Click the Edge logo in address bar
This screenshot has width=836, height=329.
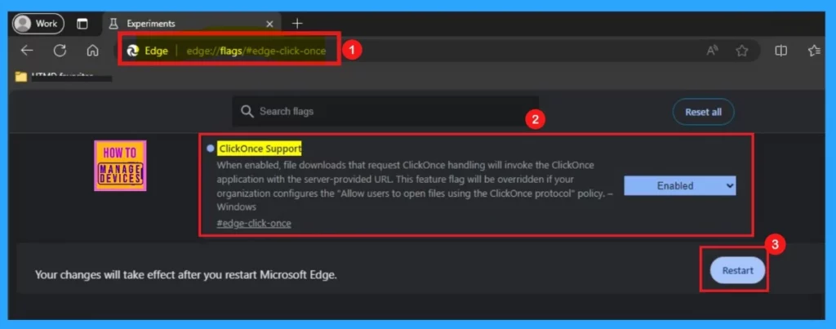pos(133,51)
